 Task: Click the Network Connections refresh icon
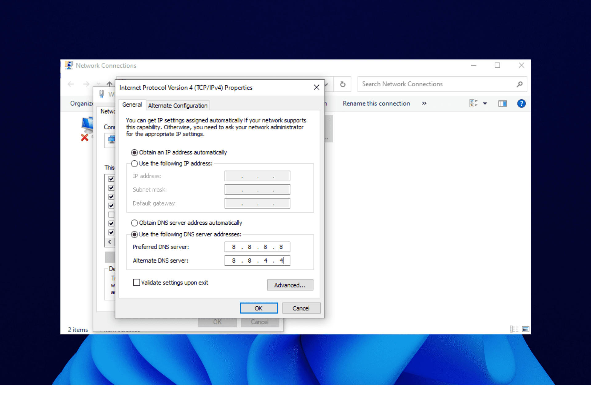pyautogui.click(x=343, y=83)
